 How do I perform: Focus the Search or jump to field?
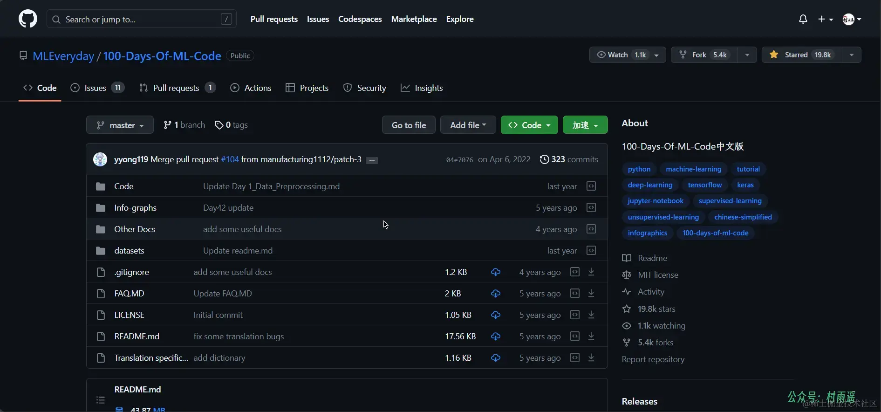coord(142,19)
